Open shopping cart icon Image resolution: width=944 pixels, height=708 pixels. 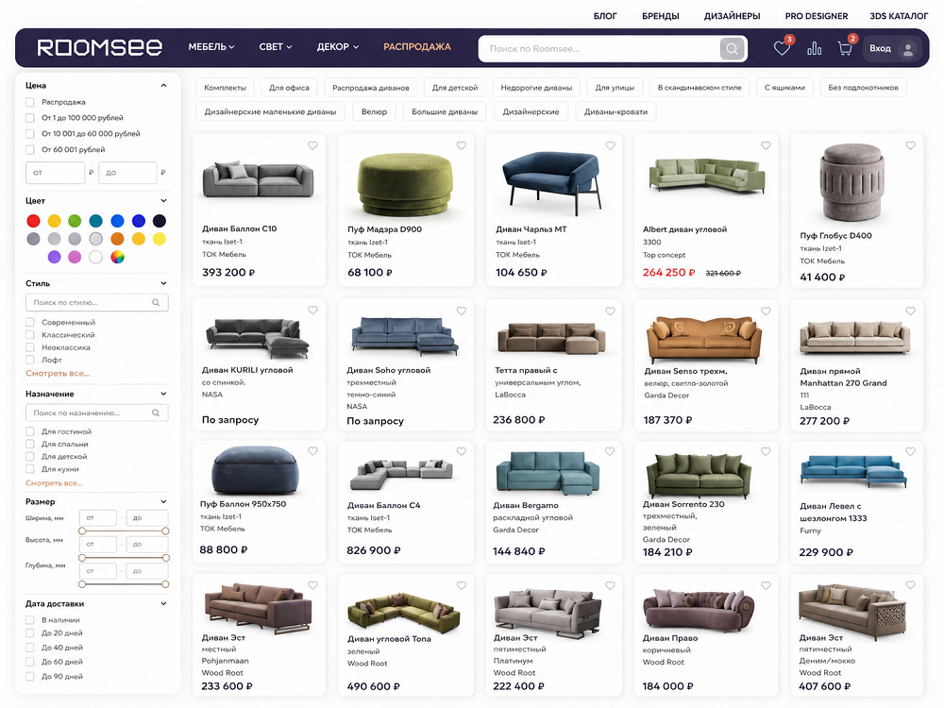tap(845, 49)
